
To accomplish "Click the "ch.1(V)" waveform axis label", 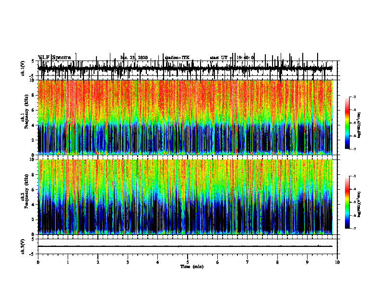I will click(x=23, y=68).
